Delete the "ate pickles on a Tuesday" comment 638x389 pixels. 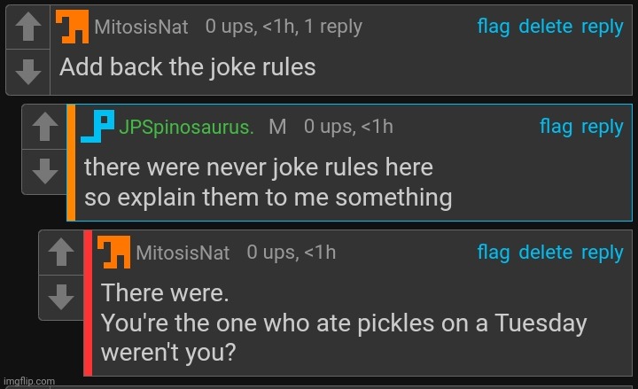point(545,253)
